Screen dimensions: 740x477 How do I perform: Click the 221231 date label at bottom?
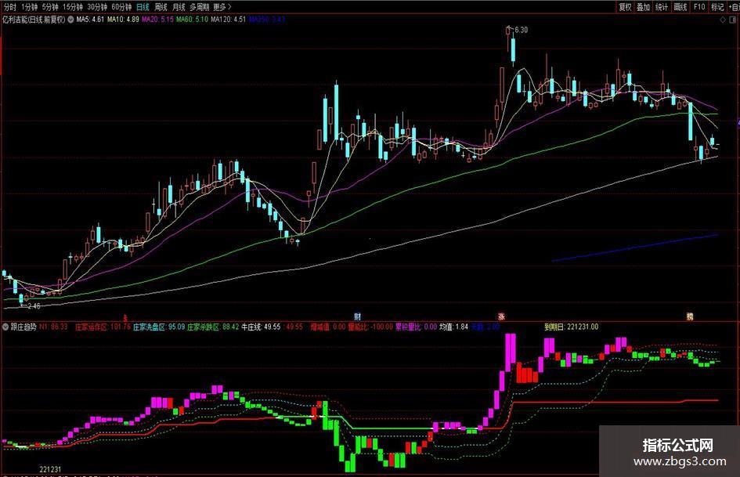(50, 469)
